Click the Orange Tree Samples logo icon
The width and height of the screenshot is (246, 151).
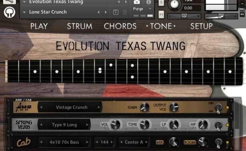10,12
